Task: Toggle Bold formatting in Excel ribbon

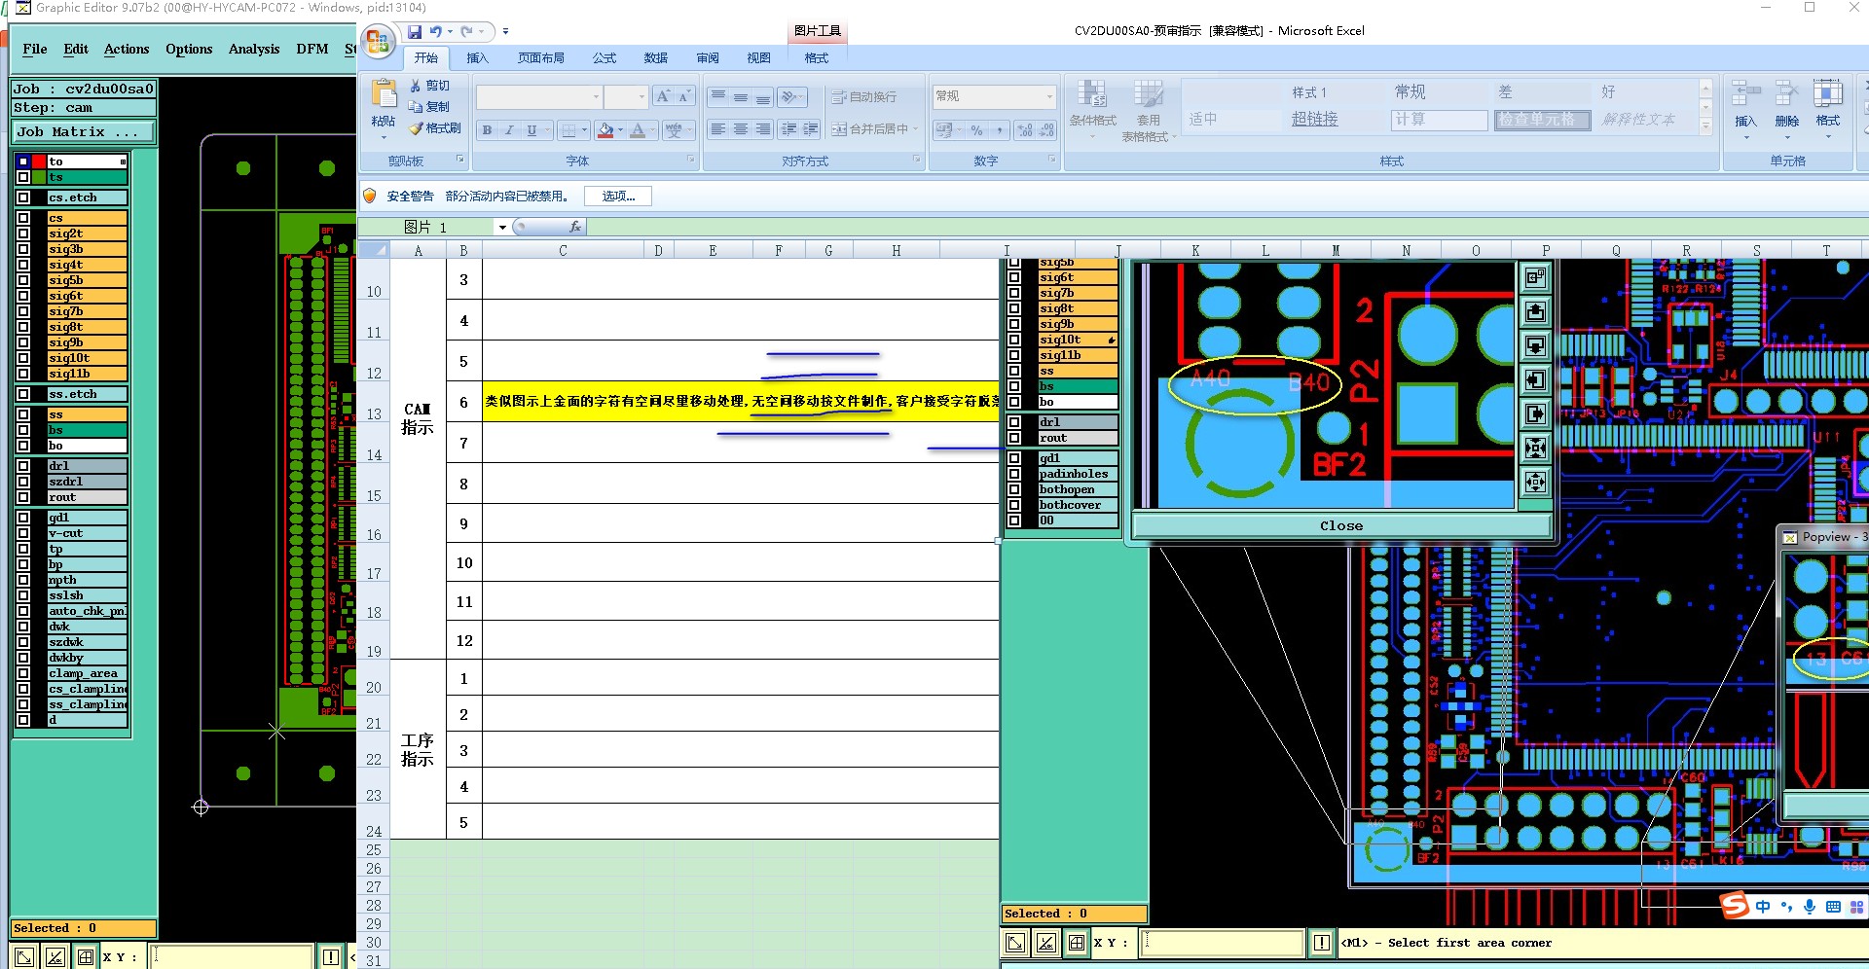Action: pyautogui.click(x=487, y=129)
